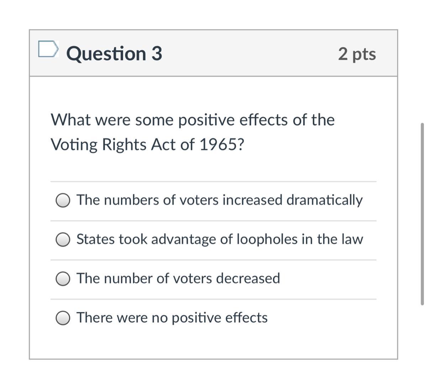Select the radio button for 'The numbers of voters increased dramatically'

pos(63,201)
